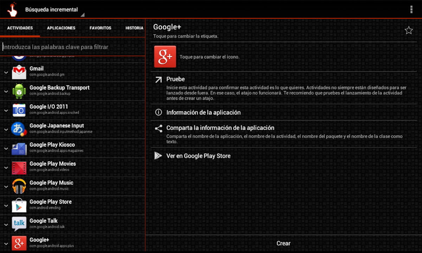Open the three-dot overflow menu
This screenshot has height=253, width=422.
(x=411, y=9)
